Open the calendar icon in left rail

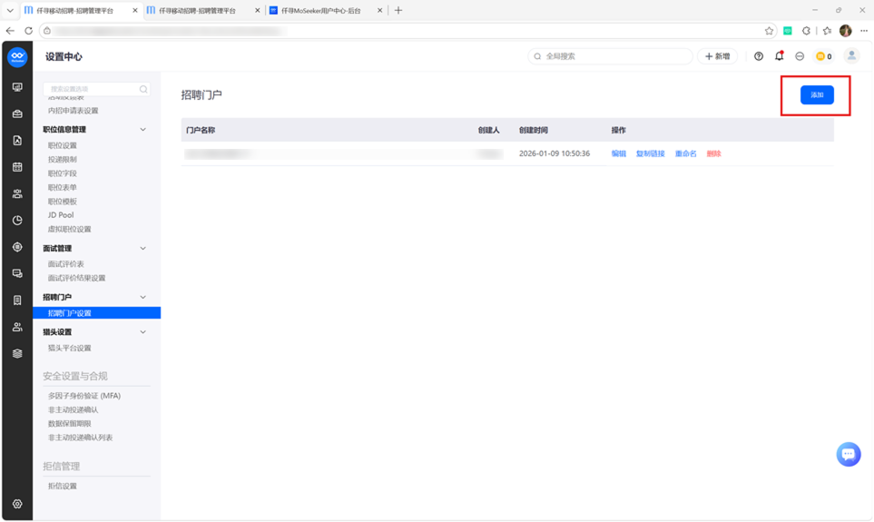(x=17, y=167)
